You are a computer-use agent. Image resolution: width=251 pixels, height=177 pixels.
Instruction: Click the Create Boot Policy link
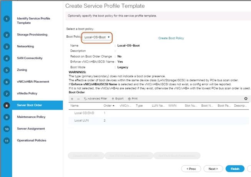[171, 38]
